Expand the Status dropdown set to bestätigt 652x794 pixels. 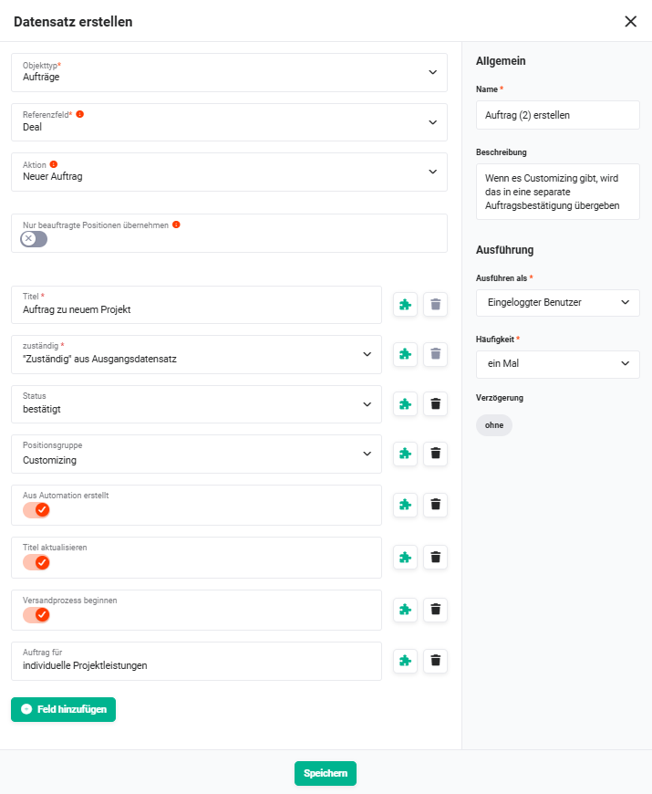pos(196,404)
